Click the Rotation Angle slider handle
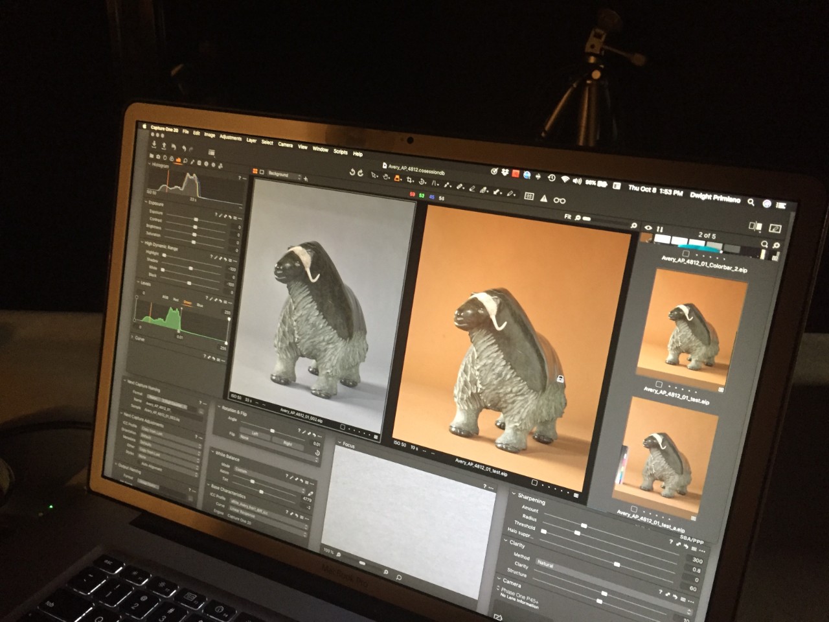Image resolution: width=829 pixels, height=622 pixels. (x=272, y=430)
